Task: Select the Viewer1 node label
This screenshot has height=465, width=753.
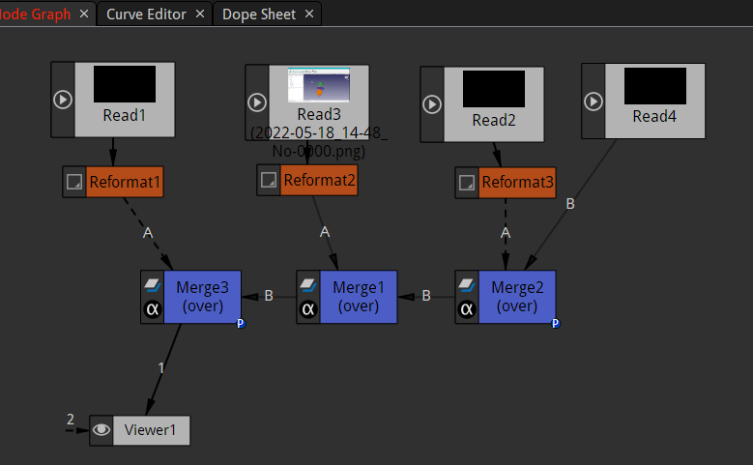Action: 151,430
